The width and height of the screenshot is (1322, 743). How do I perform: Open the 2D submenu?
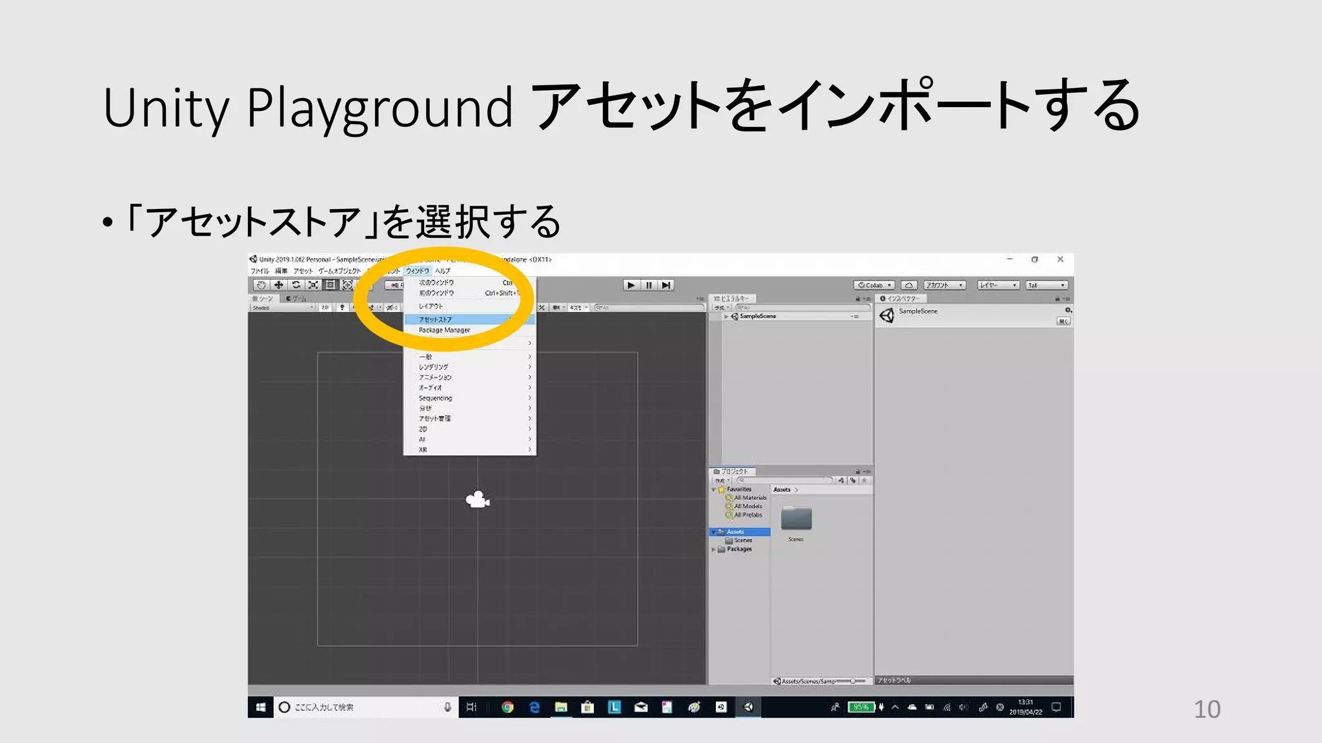pos(469,429)
